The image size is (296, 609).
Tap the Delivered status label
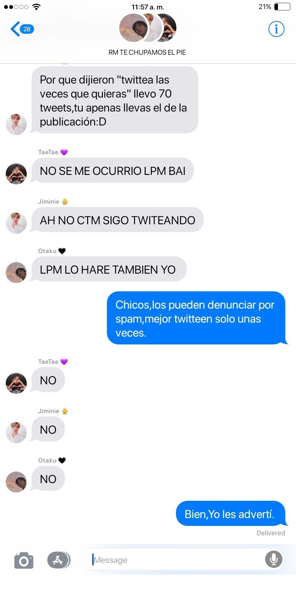271,533
